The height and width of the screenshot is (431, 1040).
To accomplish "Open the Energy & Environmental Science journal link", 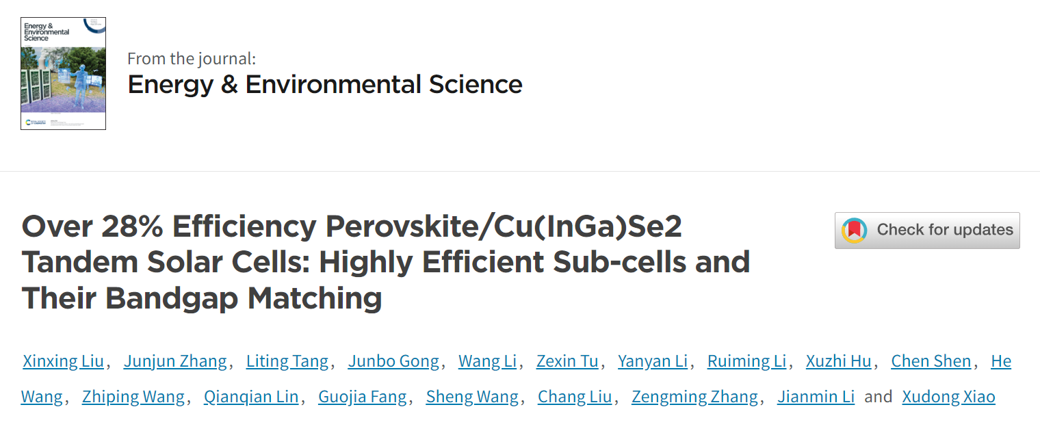I will (325, 84).
